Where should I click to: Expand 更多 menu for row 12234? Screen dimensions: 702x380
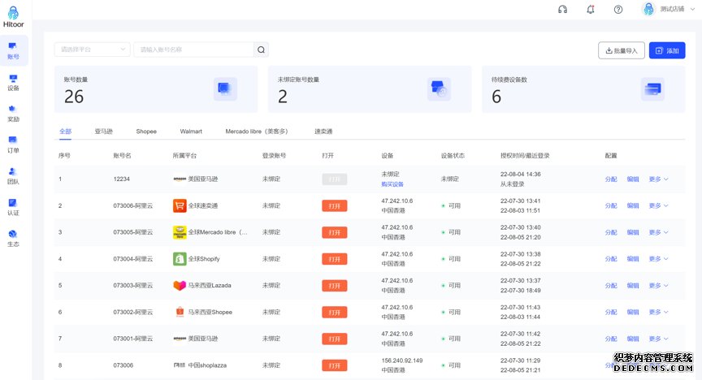659,179
